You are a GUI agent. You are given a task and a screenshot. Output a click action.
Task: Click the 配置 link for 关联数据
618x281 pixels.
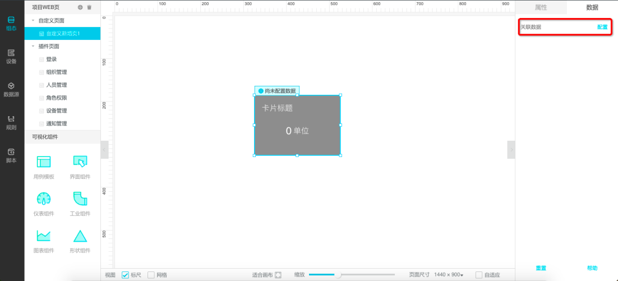[x=602, y=27]
